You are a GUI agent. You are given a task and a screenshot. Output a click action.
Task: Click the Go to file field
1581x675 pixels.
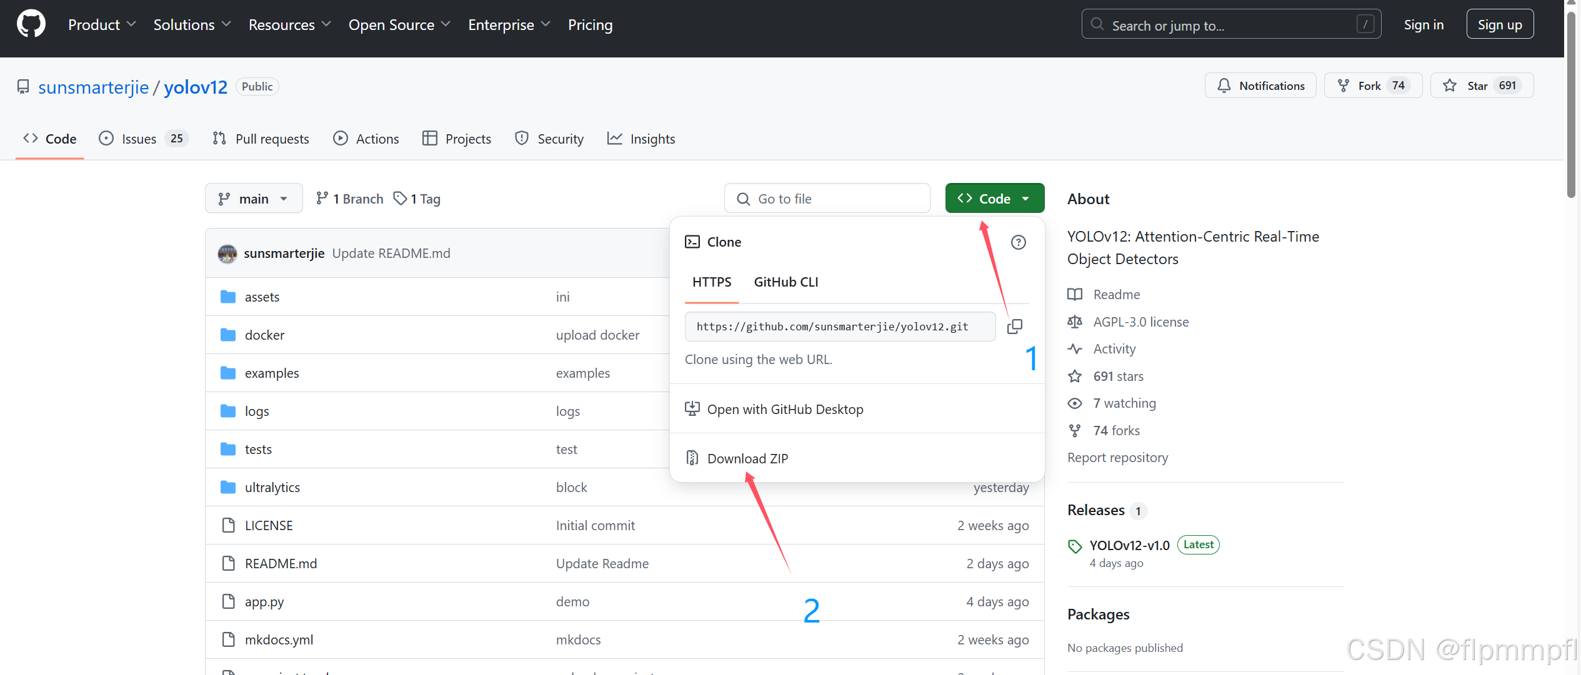click(x=827, y=199)
